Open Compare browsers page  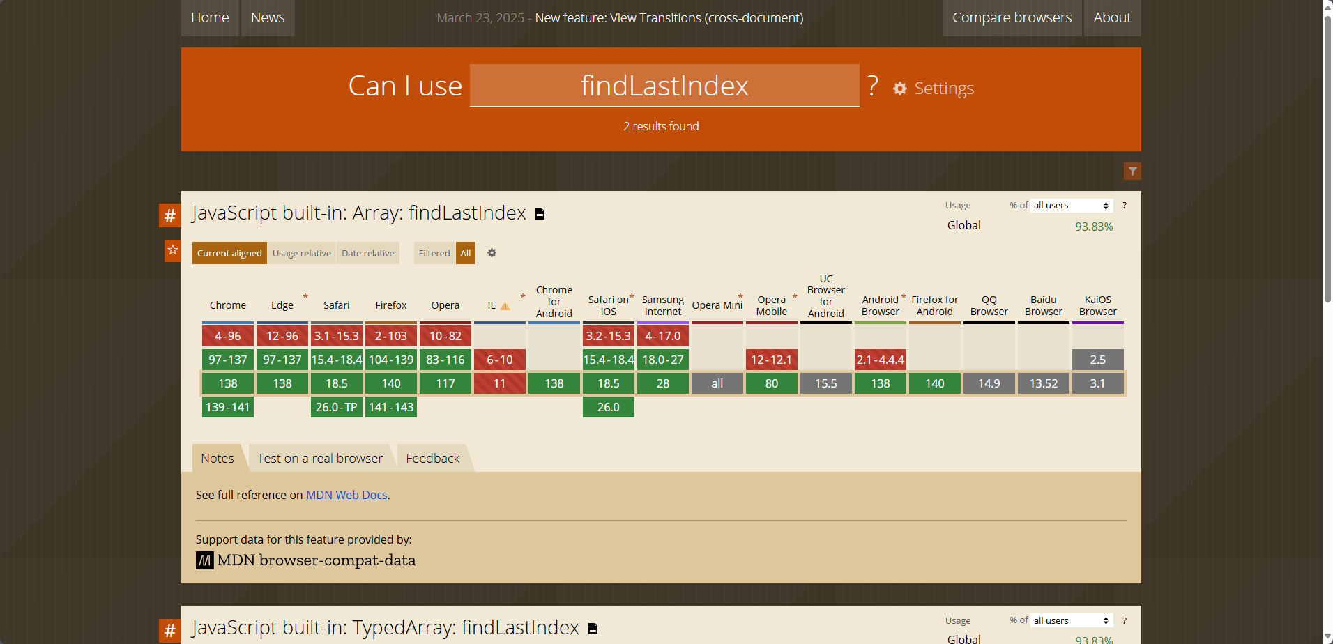point(1012,17)
